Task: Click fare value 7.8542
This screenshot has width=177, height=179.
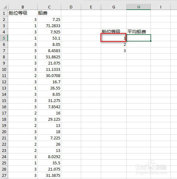Action: (49, 107)
